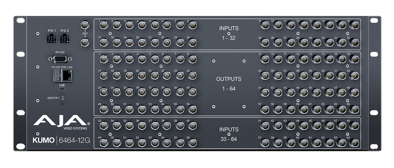
Task: Choose Output 1 BNC in Outputs section
Action: coord(104,59)
